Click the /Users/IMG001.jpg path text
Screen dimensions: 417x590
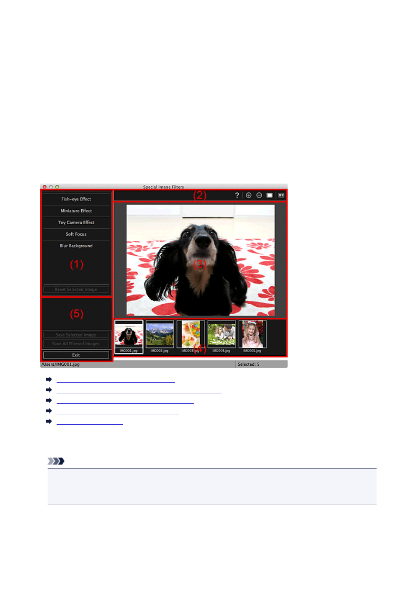click(x=60, y=364)
